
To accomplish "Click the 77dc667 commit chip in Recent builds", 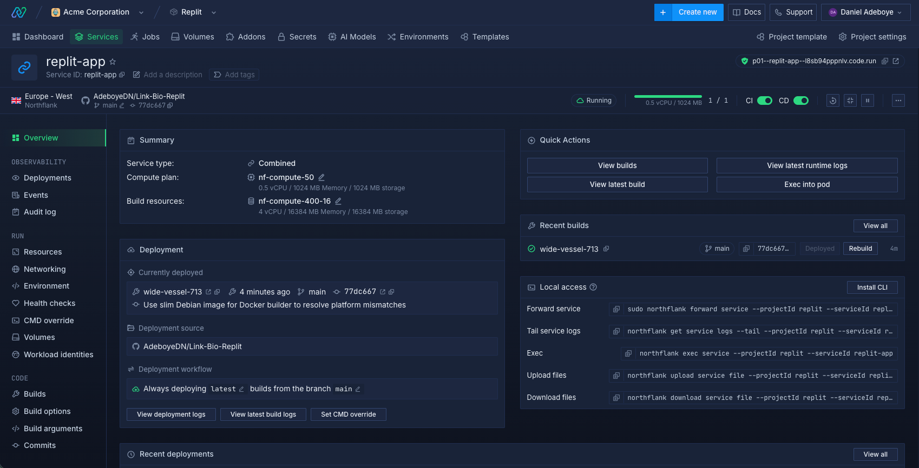I will (767, 249).
